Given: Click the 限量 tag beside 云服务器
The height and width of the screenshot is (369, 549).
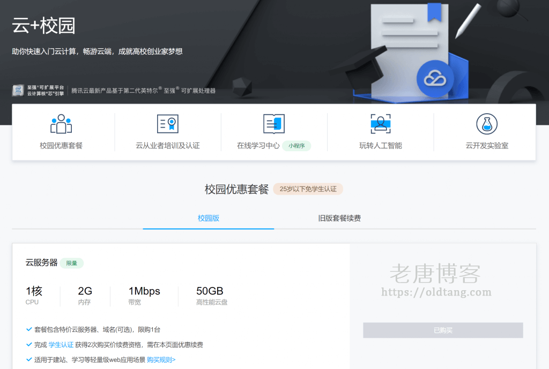Looking at the screenshot, I should (x=71, y=263).
